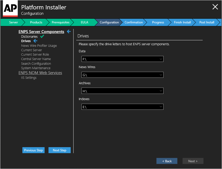Select Dictionaries in the sidebar

(29, 36)
